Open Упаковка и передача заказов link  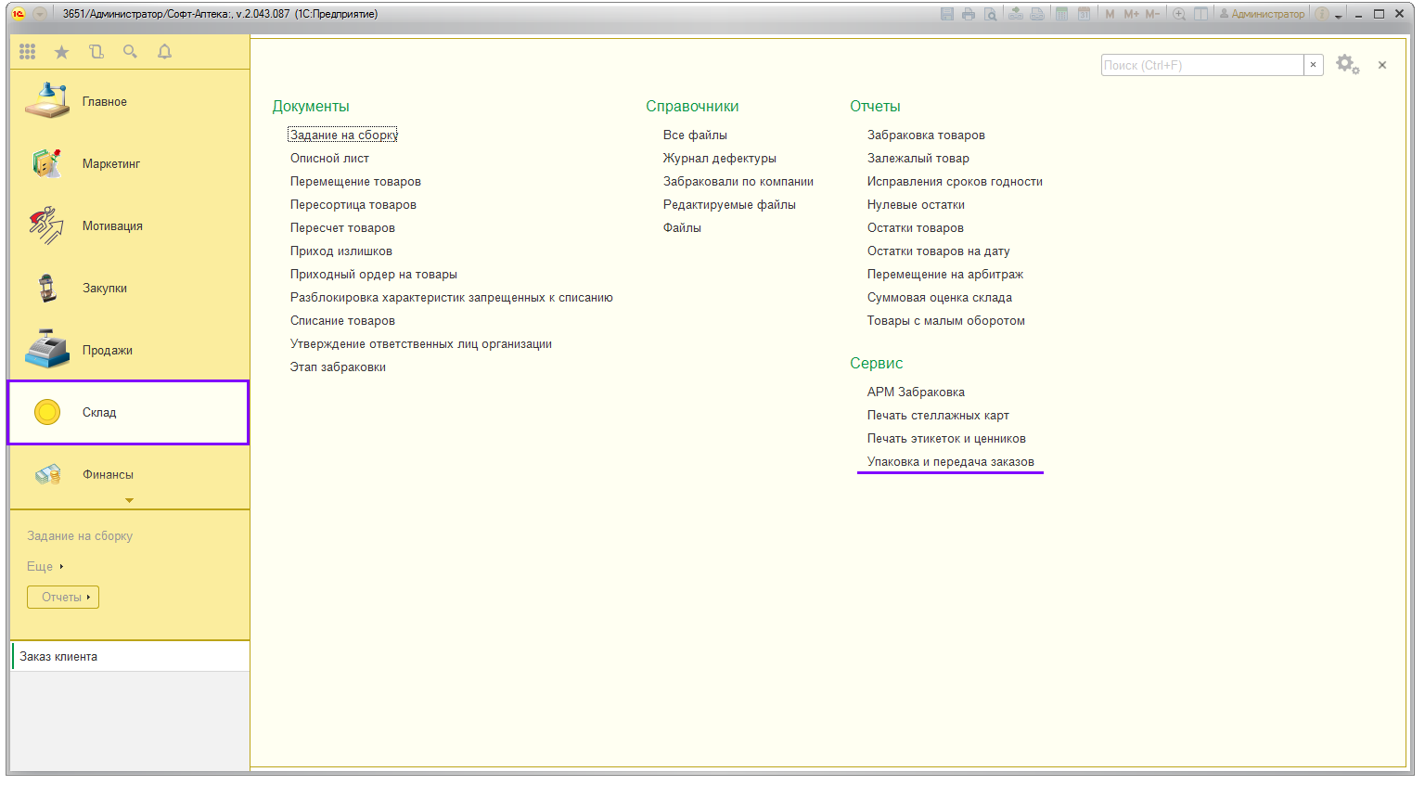950,462
